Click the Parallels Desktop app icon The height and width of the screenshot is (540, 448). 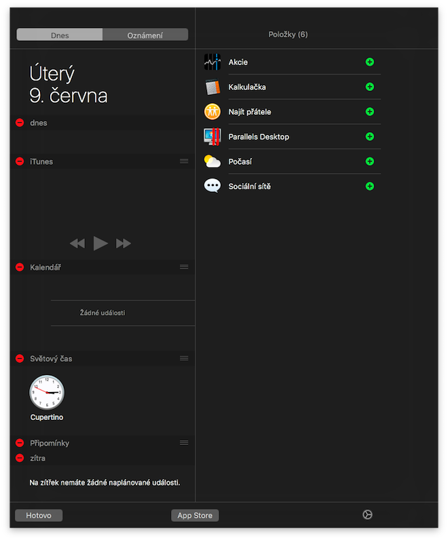click(x=212, y=136)
